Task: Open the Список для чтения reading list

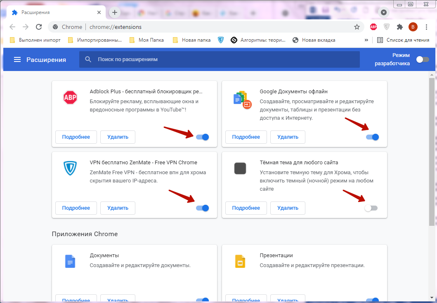Action: [x=403, y=40]
